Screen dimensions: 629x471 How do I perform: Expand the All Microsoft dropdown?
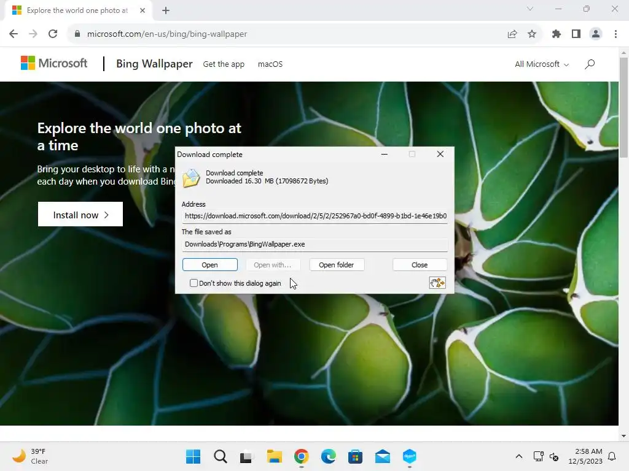point(542,64)
